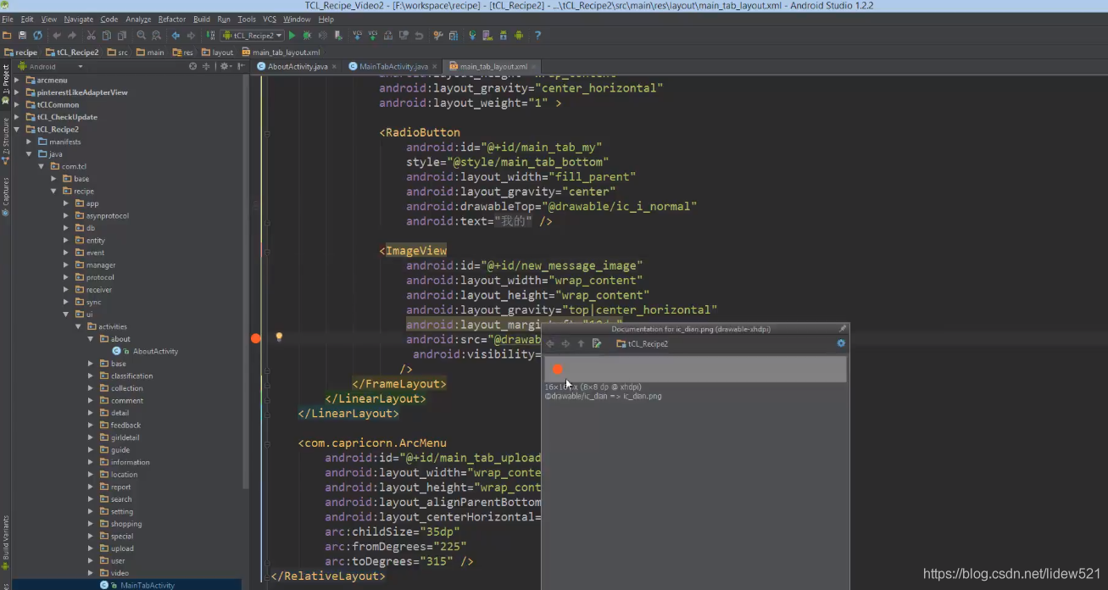1108x590 pixels.
Task: Toggle the red breakpoint in the editor gutter
Action: tap(256, 338)
